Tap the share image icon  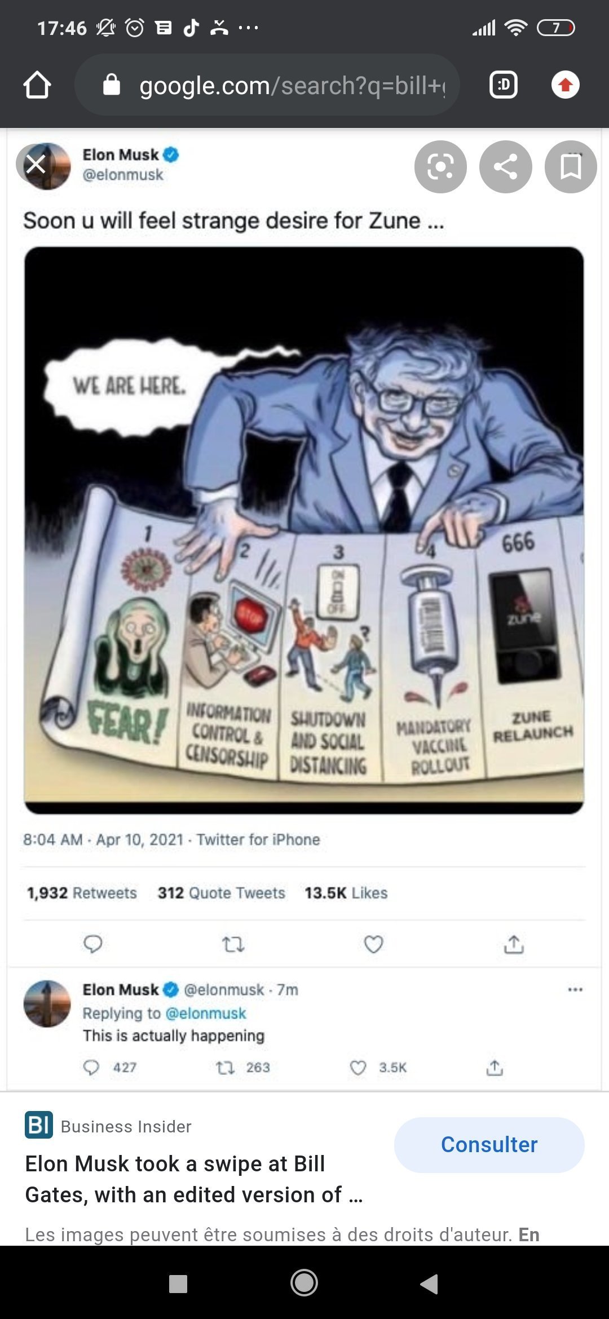[x=505, y=167]
